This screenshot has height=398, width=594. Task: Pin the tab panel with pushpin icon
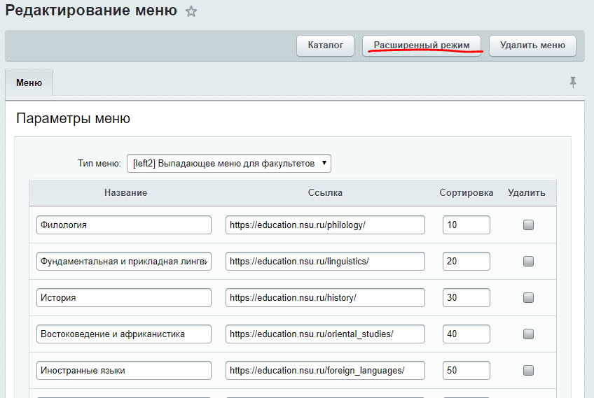pyautogui.click(x=573, y=82)
